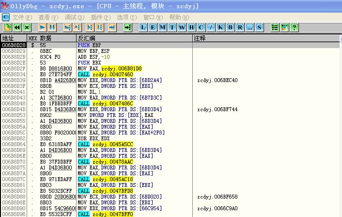Click the Step over icon
Image resolution: width=342 pixels, height=217 pixels.
[77, 28]
